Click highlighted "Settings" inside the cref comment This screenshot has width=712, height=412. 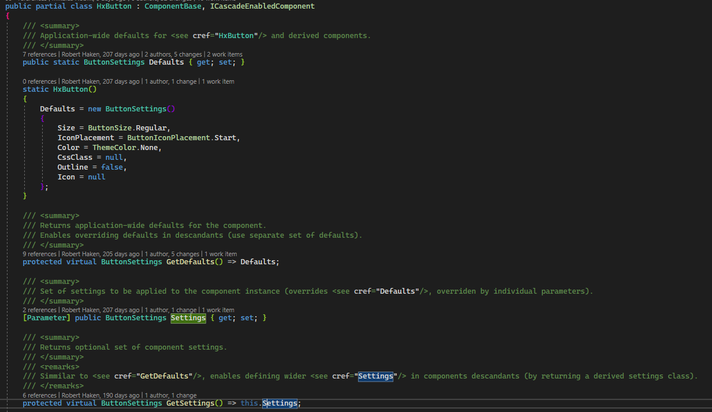coord(375,376)
